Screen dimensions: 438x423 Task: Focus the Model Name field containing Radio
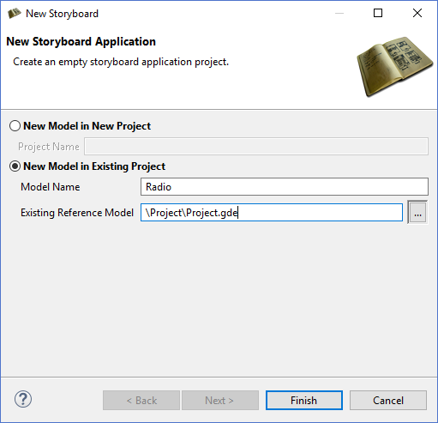pos(285,187)
